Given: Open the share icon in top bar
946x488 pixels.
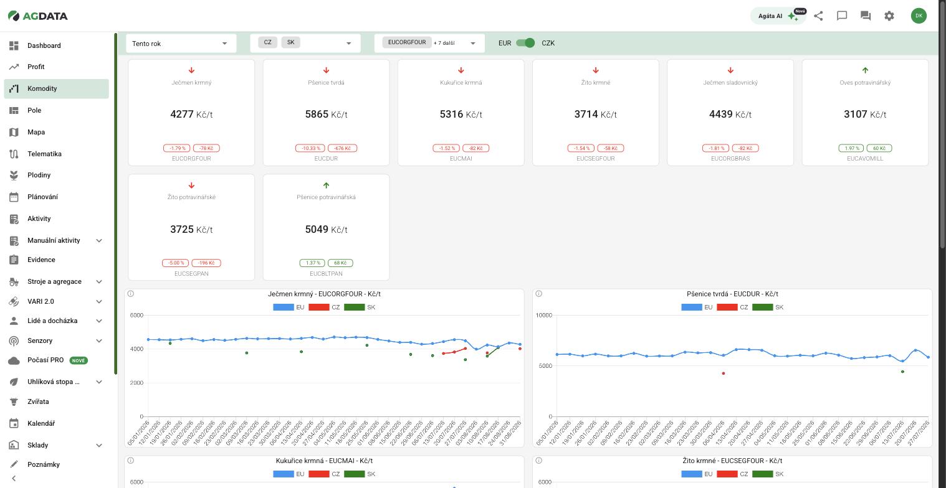Looking at the screenshot, I should click(x=818, y=16).
